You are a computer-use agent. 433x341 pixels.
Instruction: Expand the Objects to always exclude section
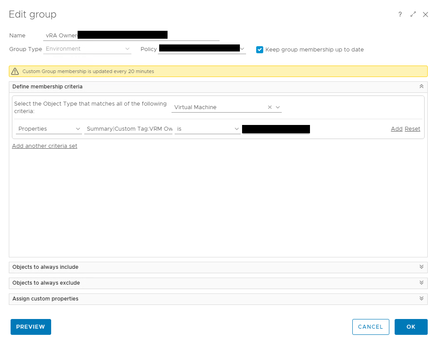click(421, 283)
